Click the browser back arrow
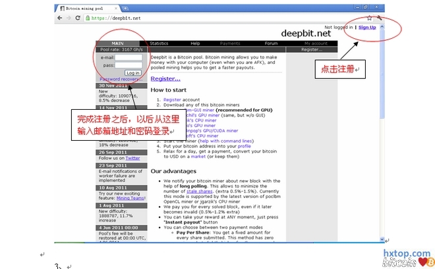 tap(61, 18)
